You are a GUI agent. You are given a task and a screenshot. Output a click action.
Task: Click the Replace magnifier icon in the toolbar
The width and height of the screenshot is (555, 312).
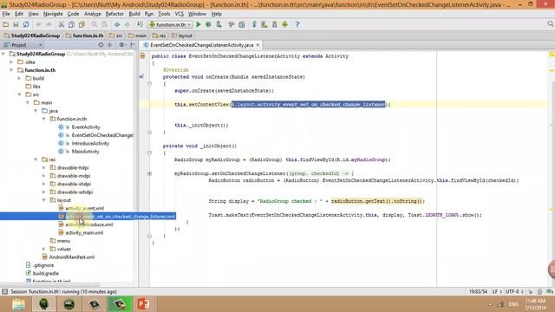tap(104, 24)
